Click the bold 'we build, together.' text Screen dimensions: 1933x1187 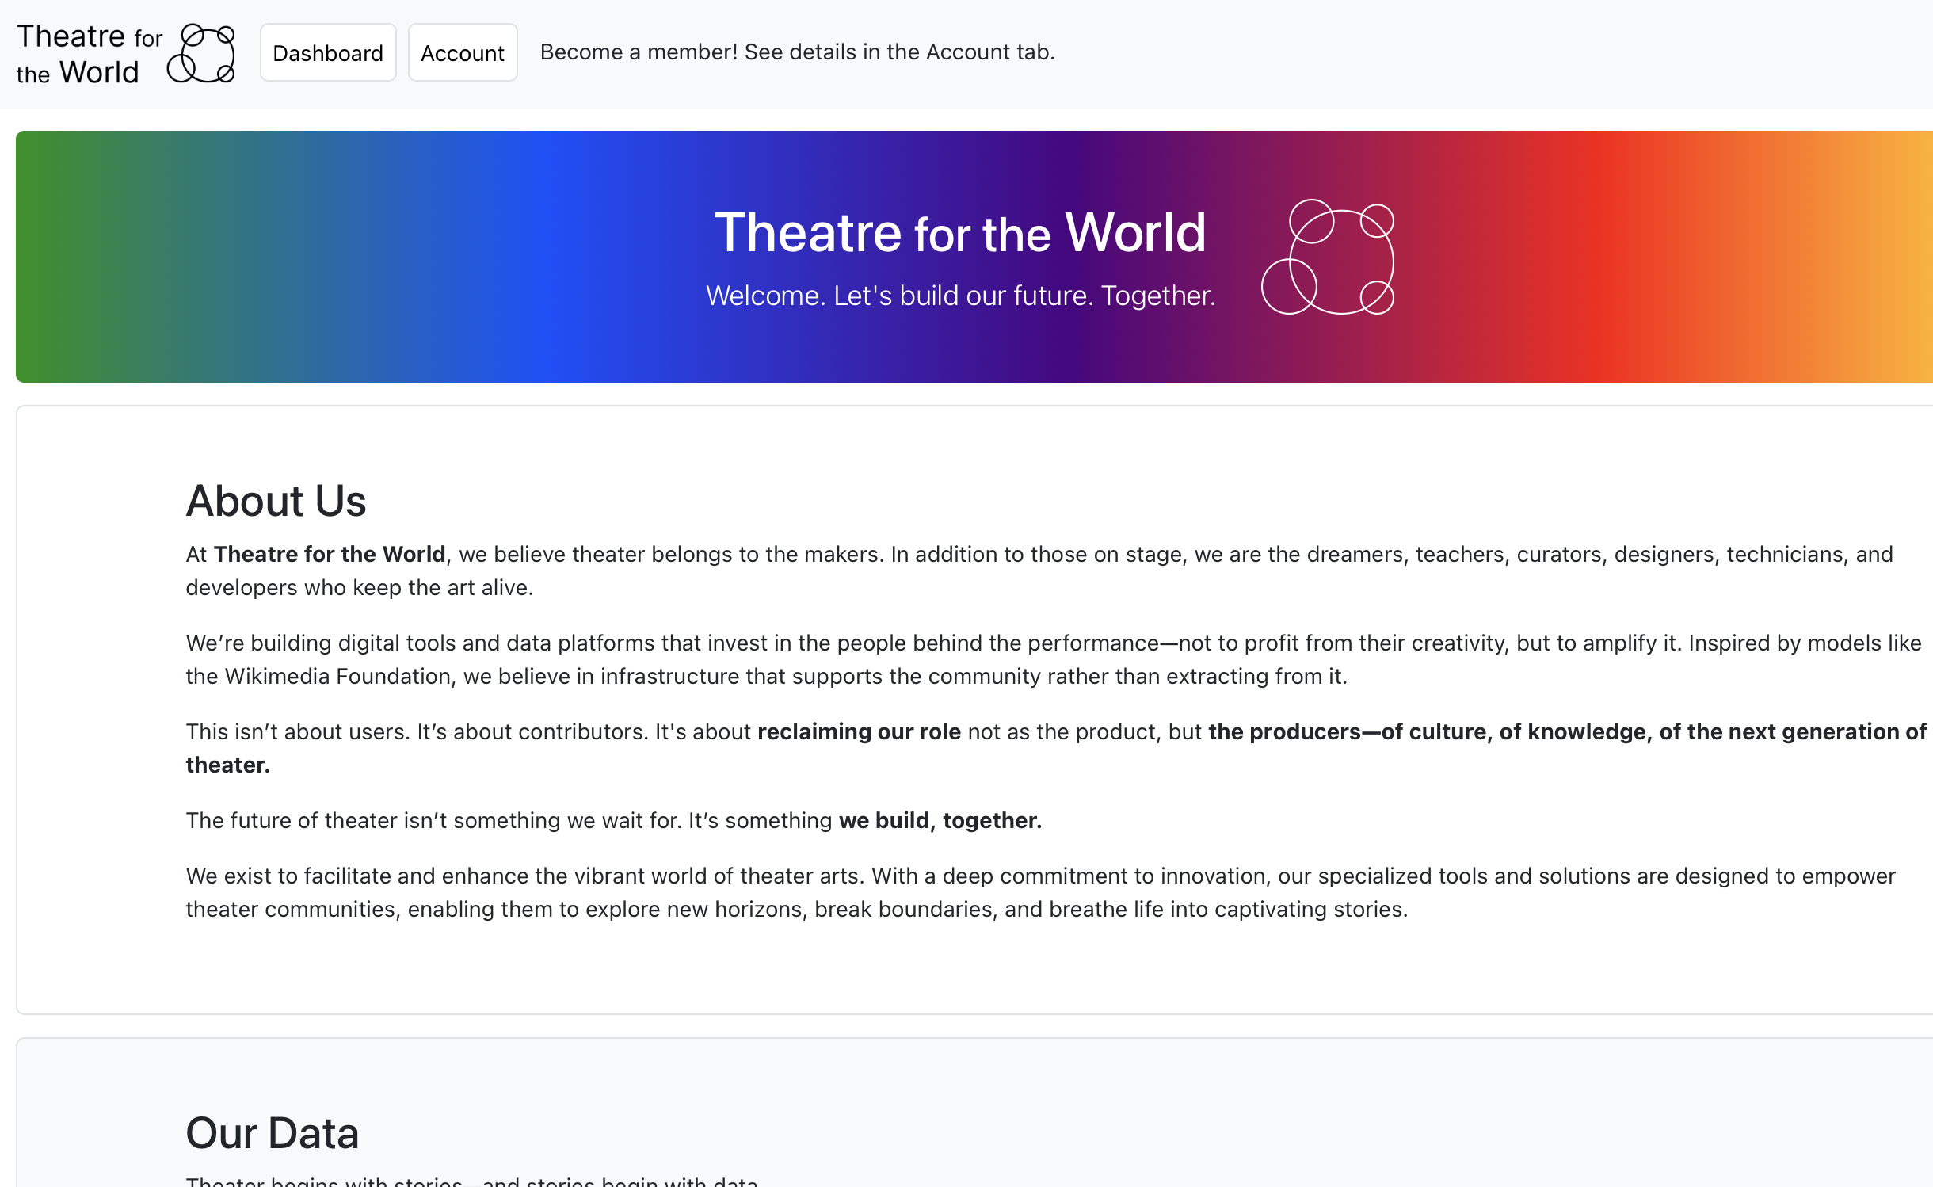point(940,820)
